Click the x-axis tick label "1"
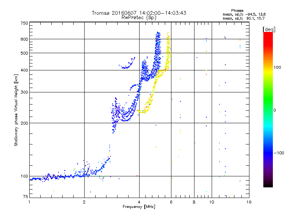 pos(29,202)
